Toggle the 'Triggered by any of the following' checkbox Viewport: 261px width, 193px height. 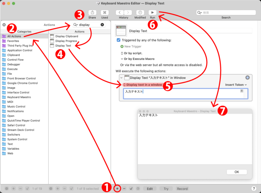click(x=118, y=40)
